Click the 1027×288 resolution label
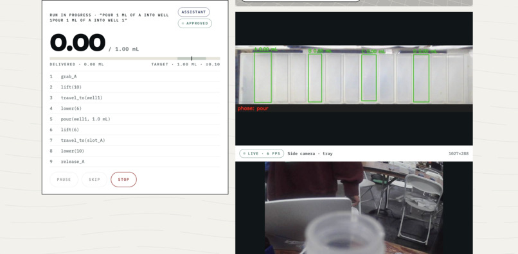518x254 pixels. point(458,154)
